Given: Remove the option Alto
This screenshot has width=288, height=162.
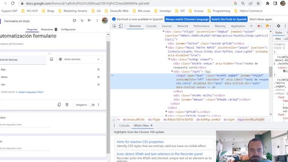Looking at the screenshot, I should (99, 85).
